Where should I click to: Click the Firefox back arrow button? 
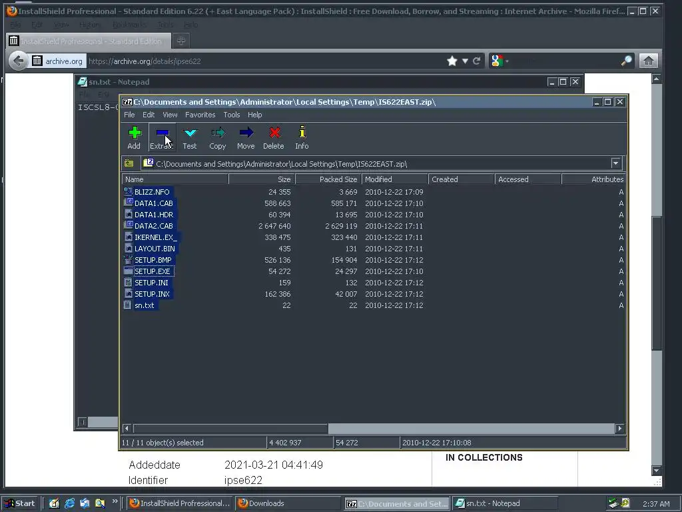pos(18,61)
